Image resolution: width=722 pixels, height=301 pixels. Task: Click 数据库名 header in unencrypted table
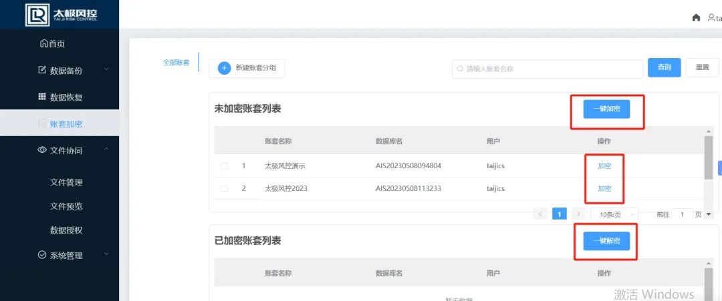click(x=389, y=141)
